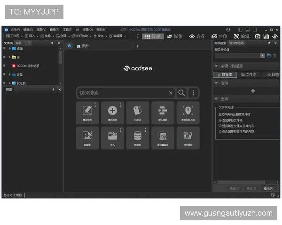Open the file backup tile with binders icon

tap(188, 138)
